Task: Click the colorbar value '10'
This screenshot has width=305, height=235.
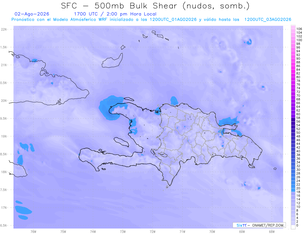Action: pos(298,207)
